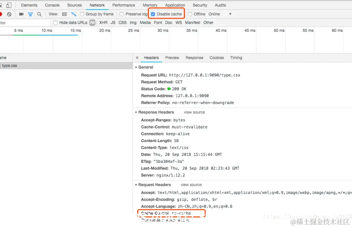The height and width of the screenshot is (228, 352).
Task: Go to the Performance tab
Action: pos(123,5)
